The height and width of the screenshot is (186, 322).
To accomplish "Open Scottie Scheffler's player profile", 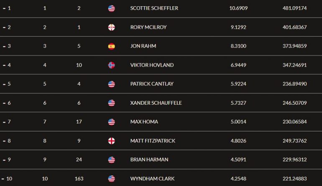I will [x=154, y=8].
